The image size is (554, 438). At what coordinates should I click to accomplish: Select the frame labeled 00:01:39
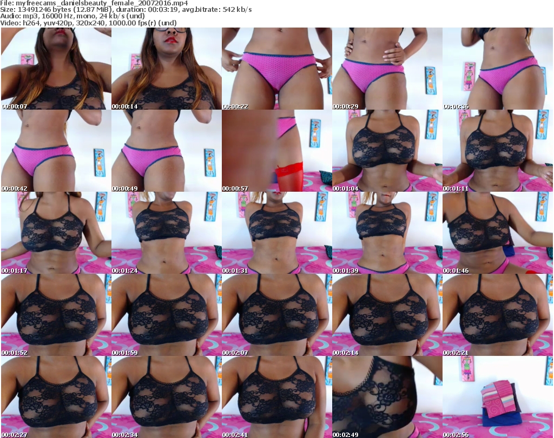click(387, 233)
